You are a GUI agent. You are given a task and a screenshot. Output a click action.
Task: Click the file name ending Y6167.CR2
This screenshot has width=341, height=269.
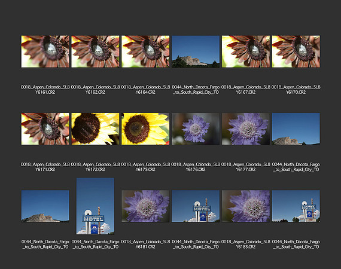coord(246,90)
